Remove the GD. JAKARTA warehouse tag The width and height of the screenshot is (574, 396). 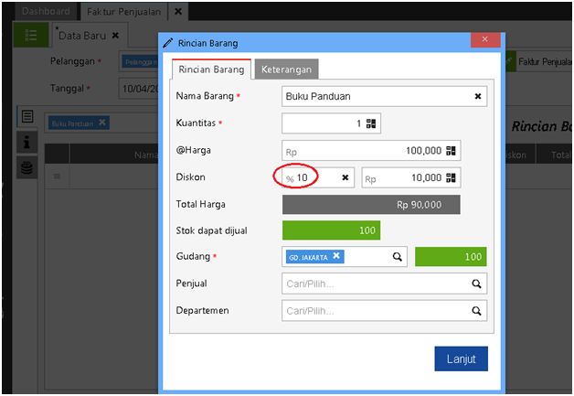point(336,256)
